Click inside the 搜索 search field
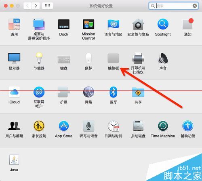202x181 pixels. click(x=173, y=6)
